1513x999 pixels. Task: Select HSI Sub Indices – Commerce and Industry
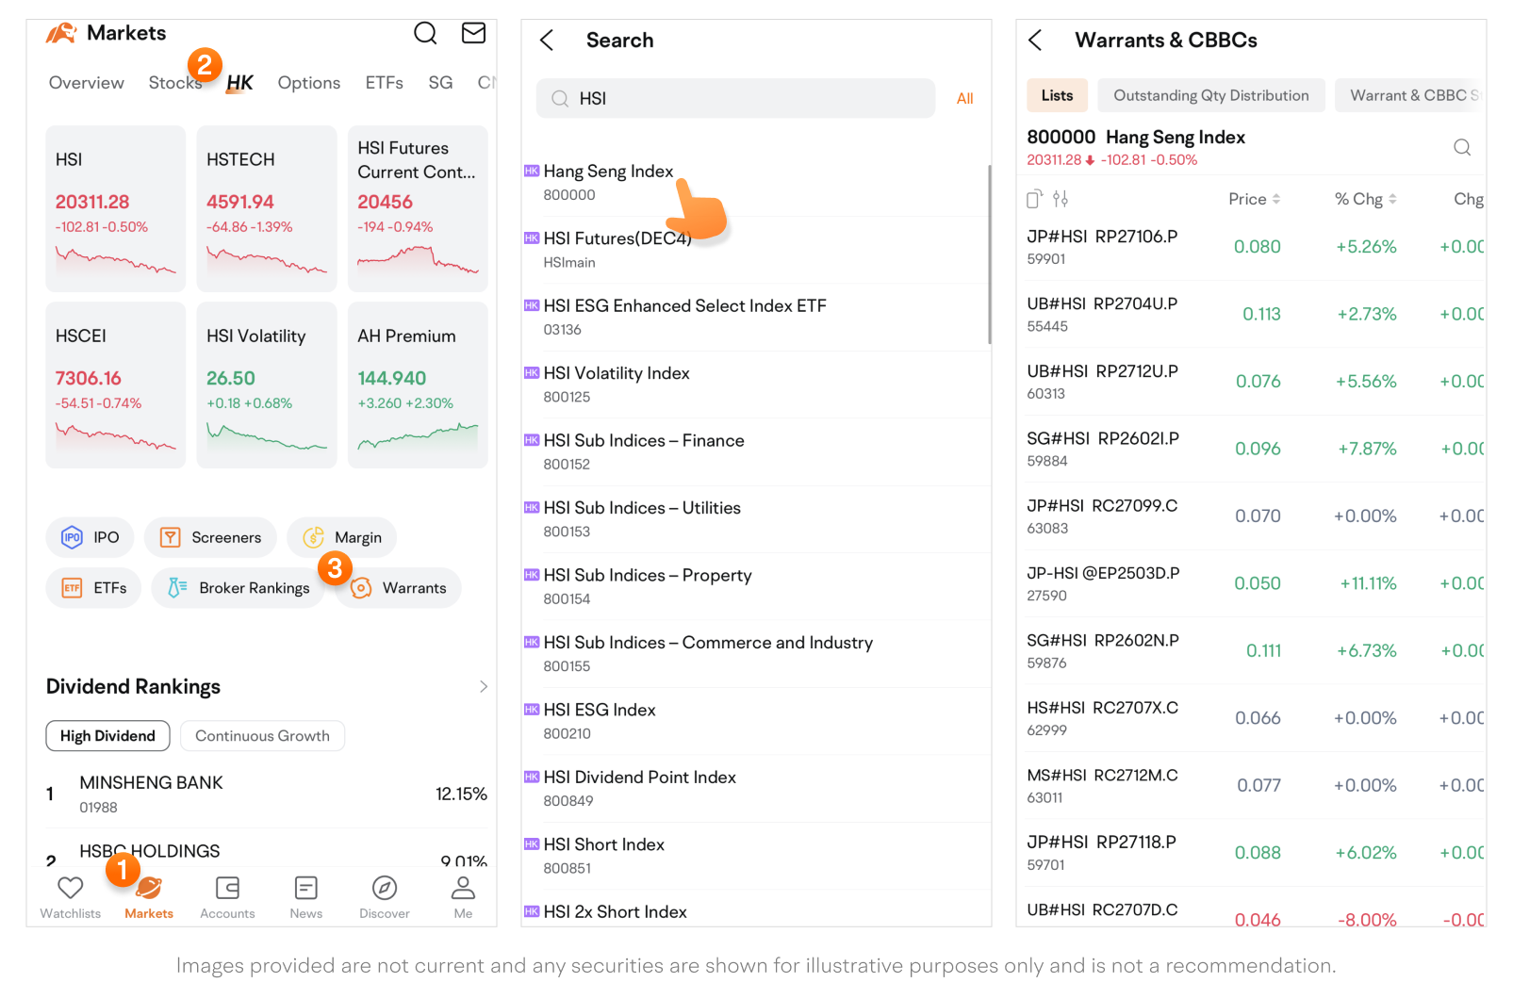point(754,653)
